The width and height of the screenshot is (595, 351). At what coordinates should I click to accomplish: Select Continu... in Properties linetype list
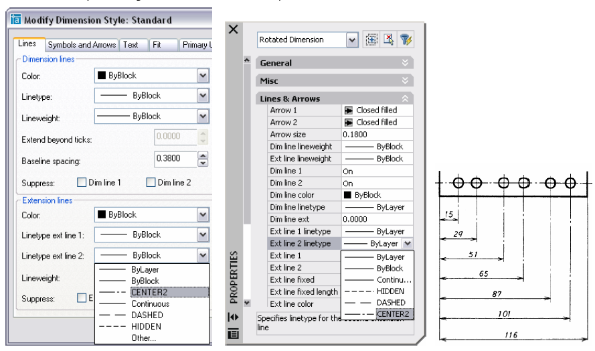377,280
